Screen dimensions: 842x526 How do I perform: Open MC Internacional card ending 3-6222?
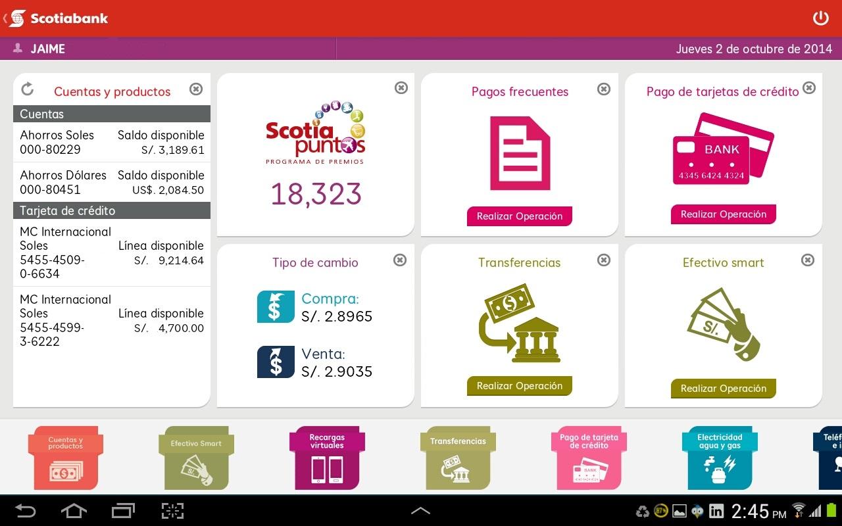tap(112, 320)
